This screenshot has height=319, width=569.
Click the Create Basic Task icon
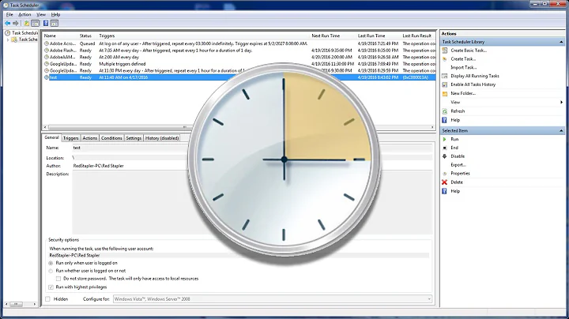[x=445, y=51]
